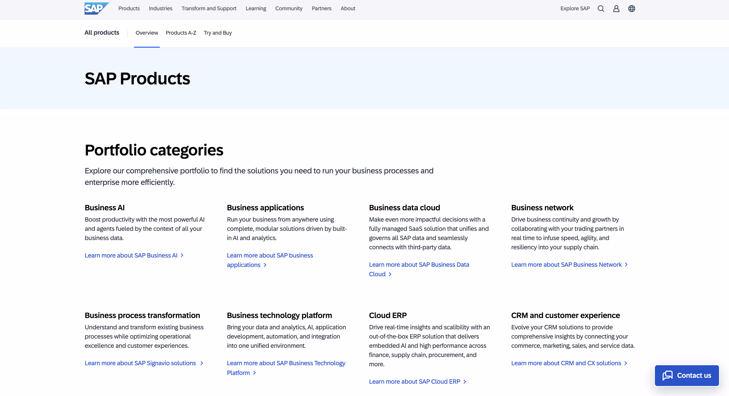Open the Products menu
This screenshot has height=396, width=729.
[129, 8]
